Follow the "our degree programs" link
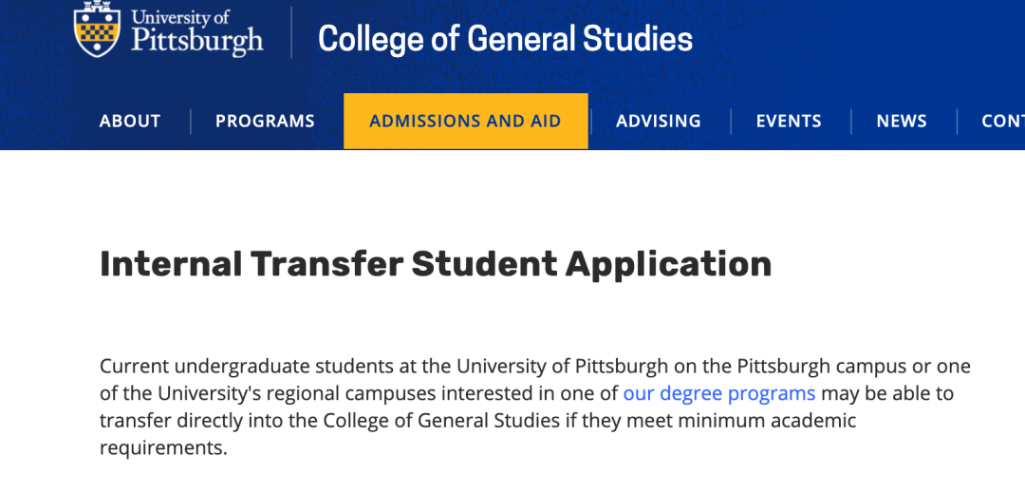Image resolution: width=1025 pixels, height=492 pixels. (718, 393)
